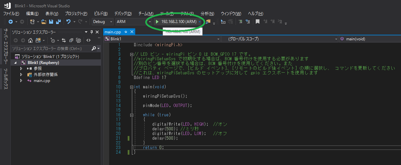This screenshot has width=401, height=165.
Task: Save the current file with single-disk icon
Action: click(51, 22)
